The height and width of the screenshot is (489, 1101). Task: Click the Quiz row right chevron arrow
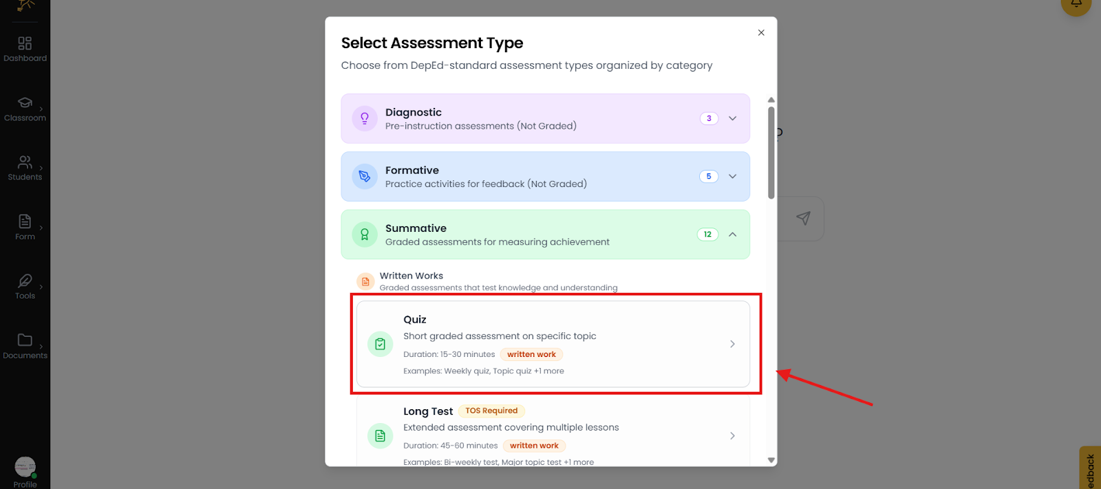pyautogui.click(x=732, y=344)
